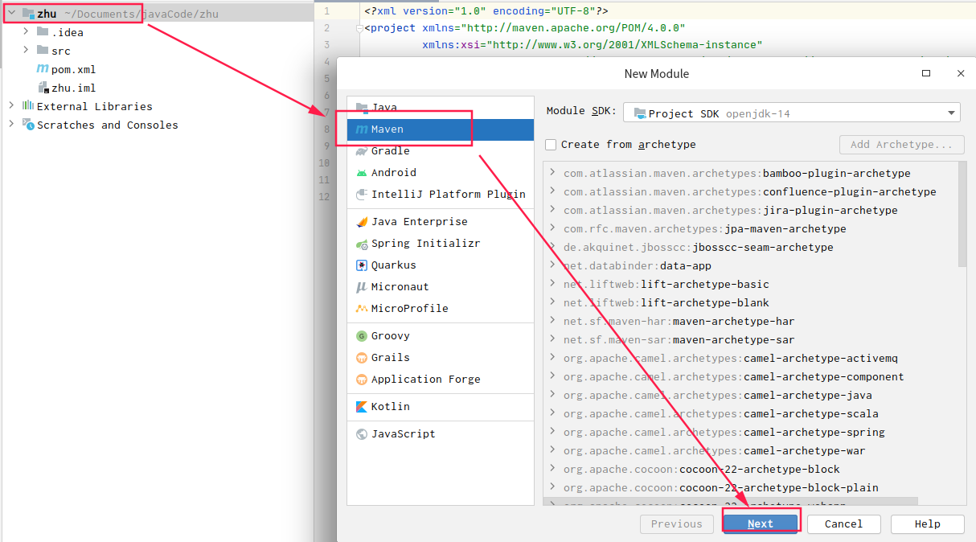
Task: Select the Spring Initializr icon
Action: (x=362, y=244)
